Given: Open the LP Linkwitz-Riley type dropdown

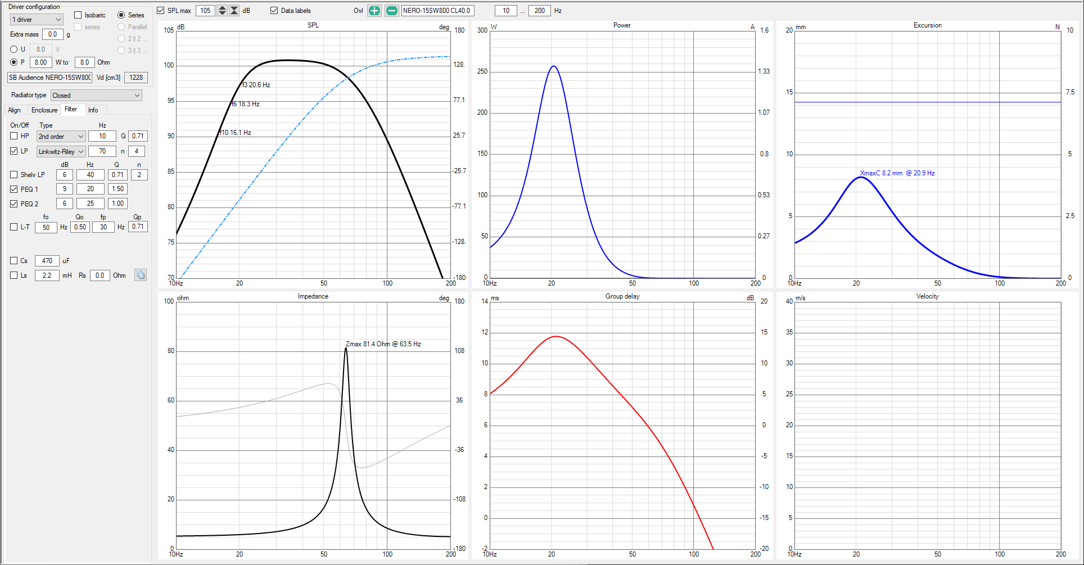Looking at the screenshot, I should [x=61, y=152].
